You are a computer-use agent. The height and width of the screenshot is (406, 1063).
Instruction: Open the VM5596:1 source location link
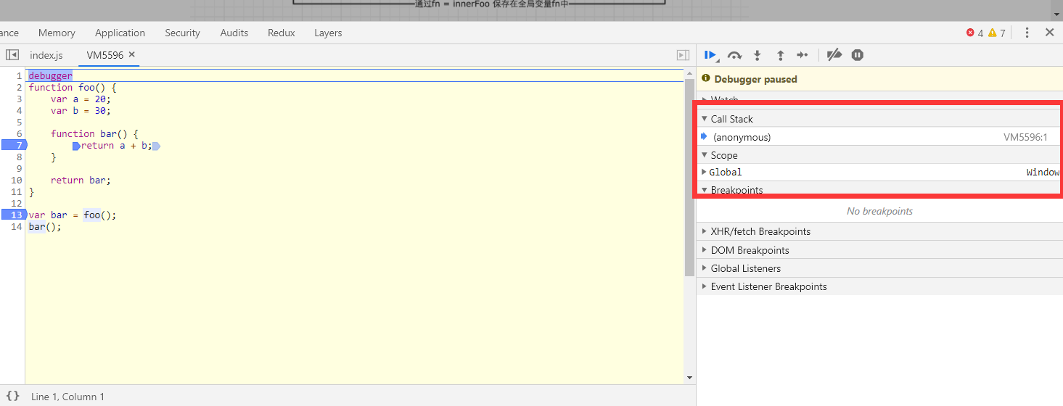coord(1025,137)
